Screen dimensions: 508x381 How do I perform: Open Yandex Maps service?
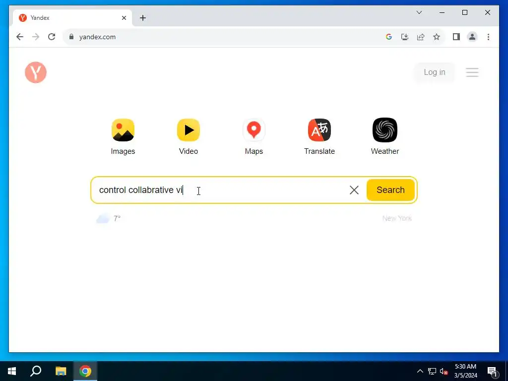(254, 137)
